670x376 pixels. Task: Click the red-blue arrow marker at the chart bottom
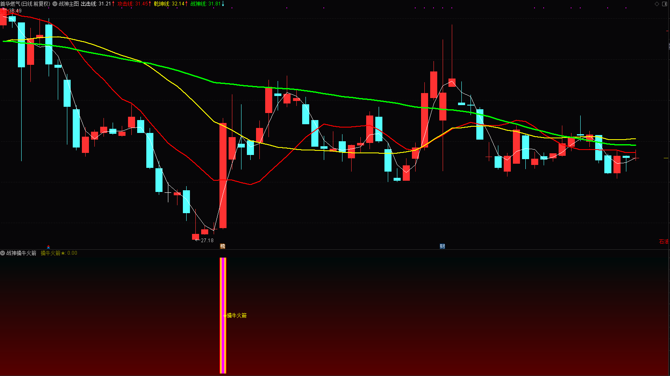point(49,247)
